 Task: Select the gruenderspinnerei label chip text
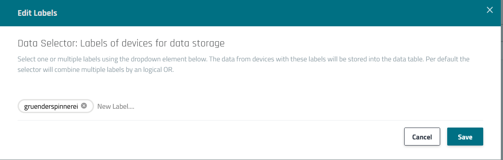tap(51, 106)
